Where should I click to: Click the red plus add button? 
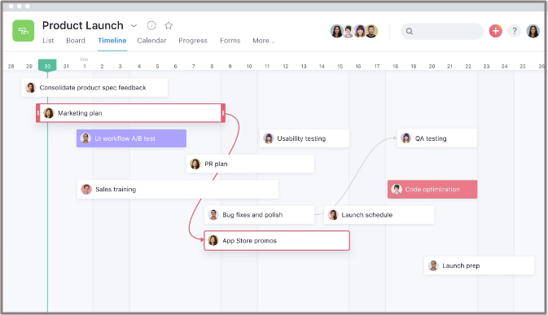(x=495, y=31)
